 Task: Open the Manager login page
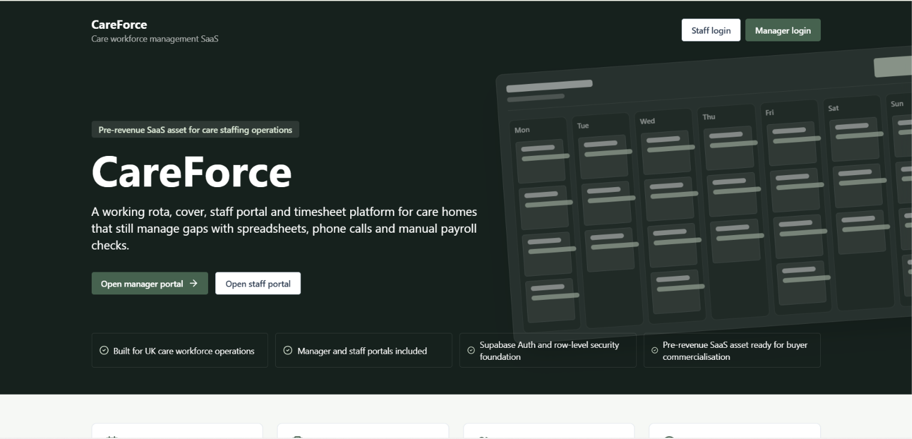(x=782, y=30)
